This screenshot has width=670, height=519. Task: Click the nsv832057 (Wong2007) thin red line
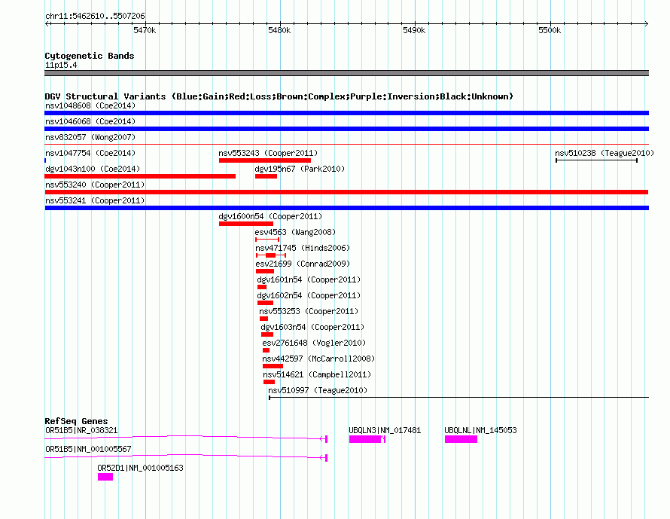point(346,145)
